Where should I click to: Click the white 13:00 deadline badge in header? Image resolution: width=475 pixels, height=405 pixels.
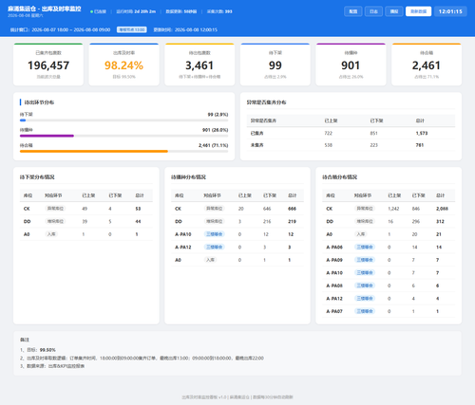[x=132, y=29]
